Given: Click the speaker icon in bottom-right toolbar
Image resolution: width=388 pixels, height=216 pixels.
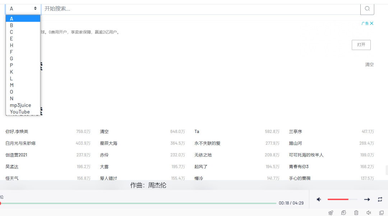Looking at the screenshot, I should pos(369,212).
